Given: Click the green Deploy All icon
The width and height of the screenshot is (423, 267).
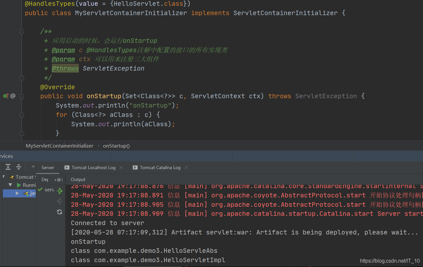Looking at the screenshot, I should (x=60, y=191).
